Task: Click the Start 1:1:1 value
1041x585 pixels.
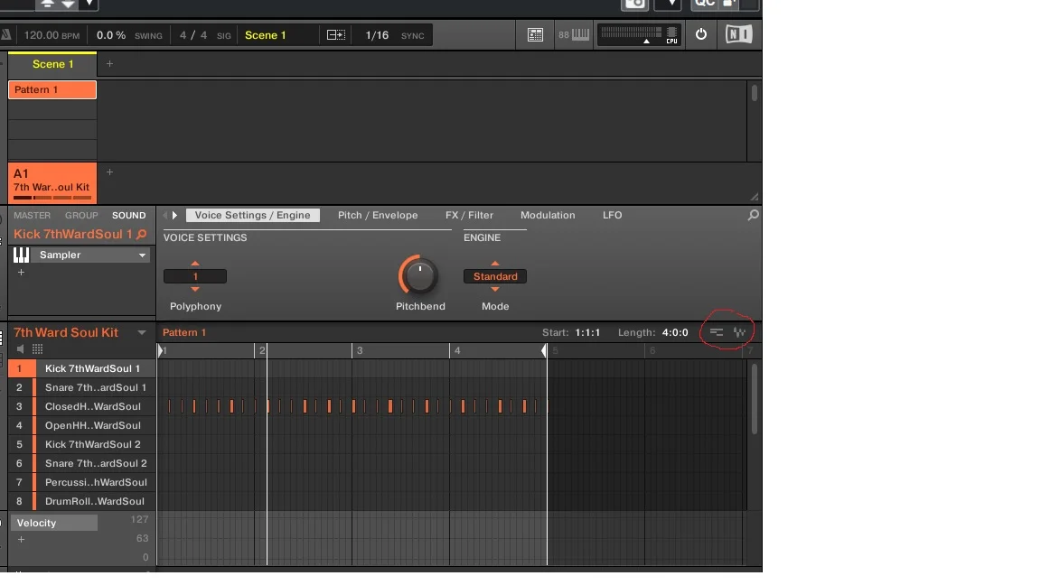Action: [x=587, y=332]
